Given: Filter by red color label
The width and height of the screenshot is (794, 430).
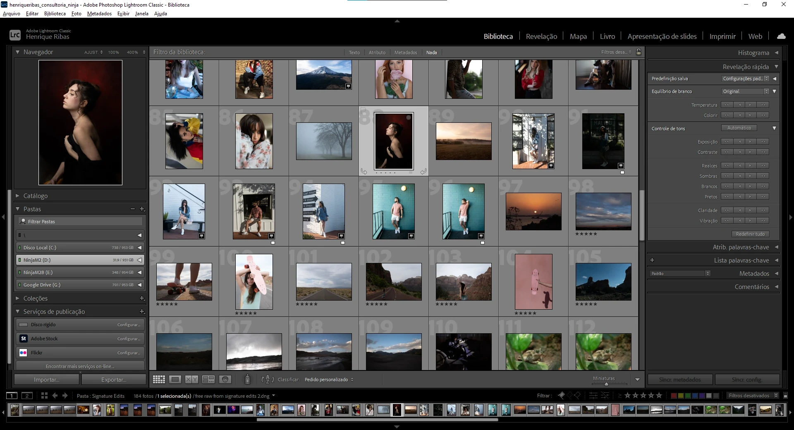Looking at the screenshot, I should pyautogui.click(x=674, y=396).
